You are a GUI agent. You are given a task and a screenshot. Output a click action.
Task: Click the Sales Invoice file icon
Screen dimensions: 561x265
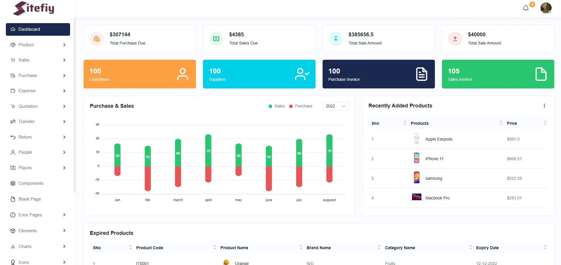541,74
